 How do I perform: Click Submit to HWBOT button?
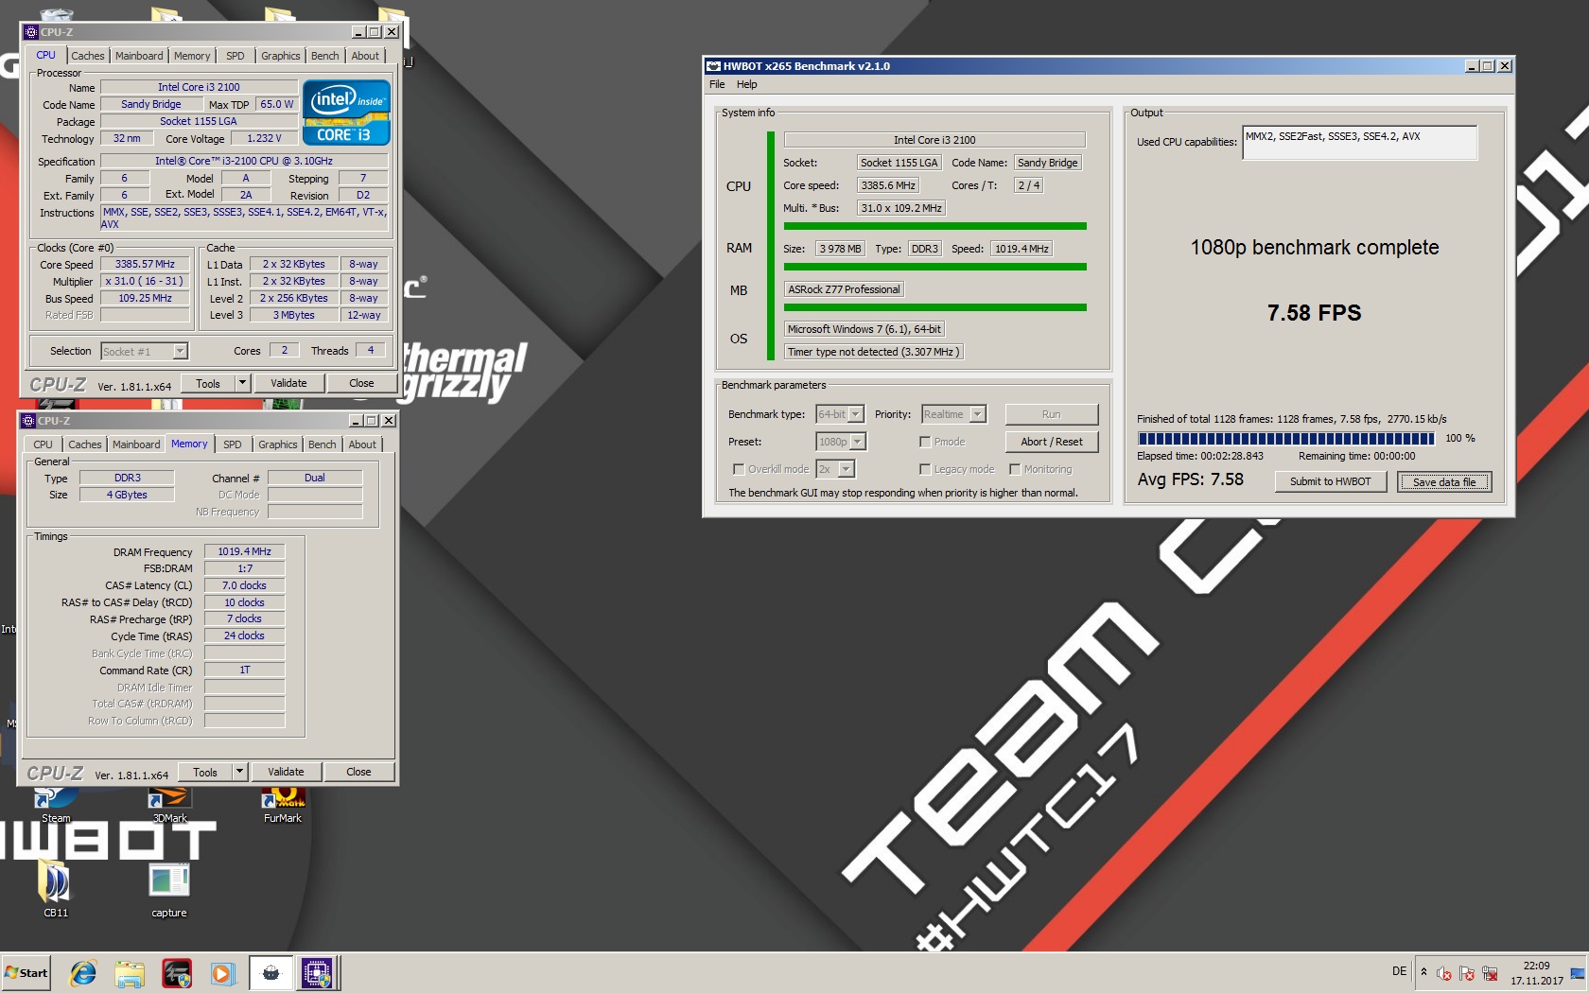[x=1330, y=481]
